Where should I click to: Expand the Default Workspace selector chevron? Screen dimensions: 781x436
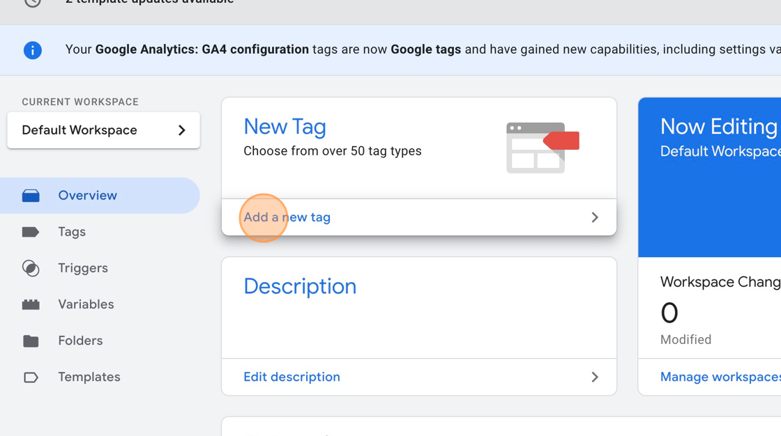click(182, 130)
